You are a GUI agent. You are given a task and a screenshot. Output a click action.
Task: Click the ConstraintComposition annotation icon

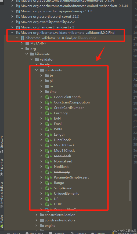point(47,102)
